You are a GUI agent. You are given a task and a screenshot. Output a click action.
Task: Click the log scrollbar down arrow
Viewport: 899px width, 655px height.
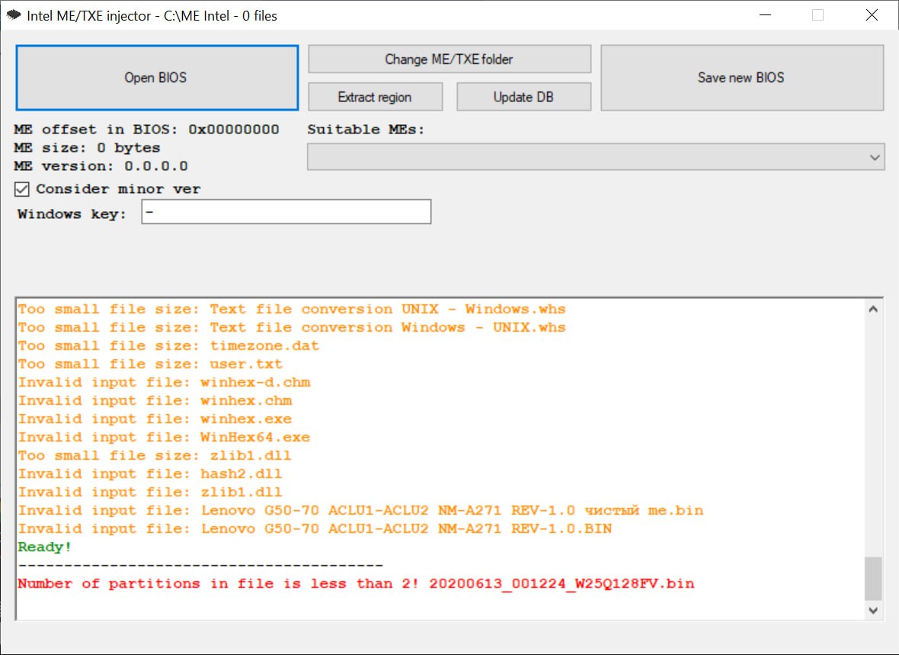(x=872, y=610)
